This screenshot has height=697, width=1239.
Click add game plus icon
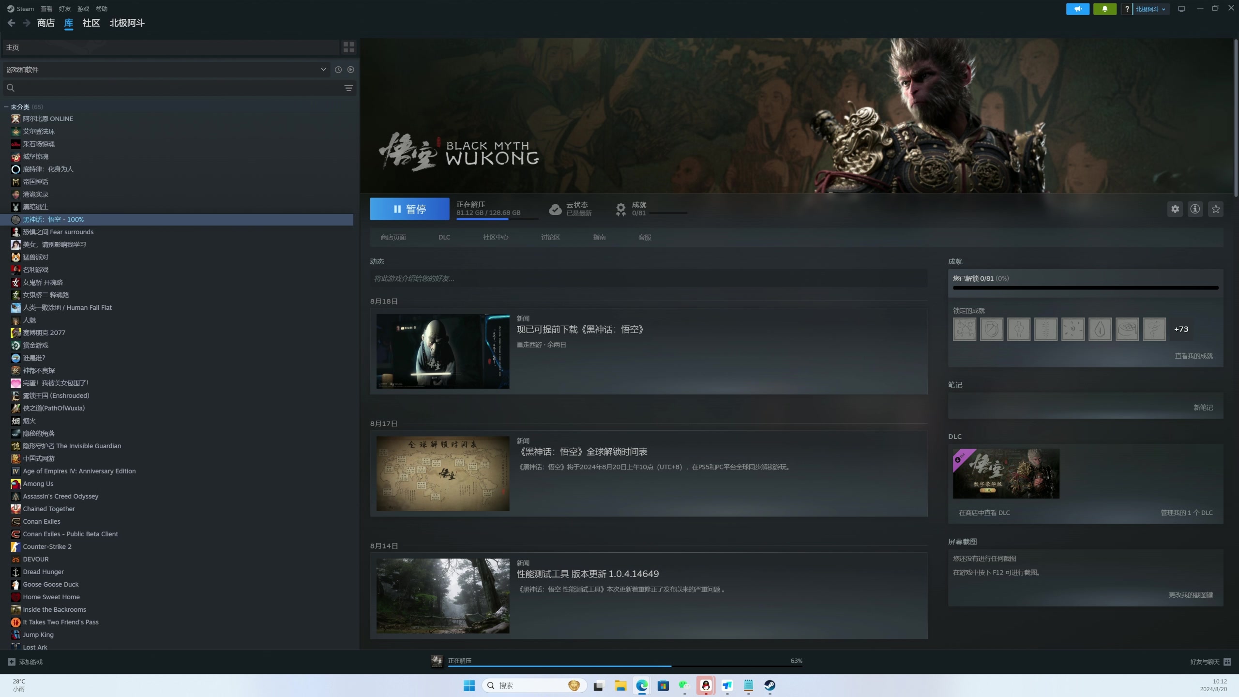pos(11,662)
